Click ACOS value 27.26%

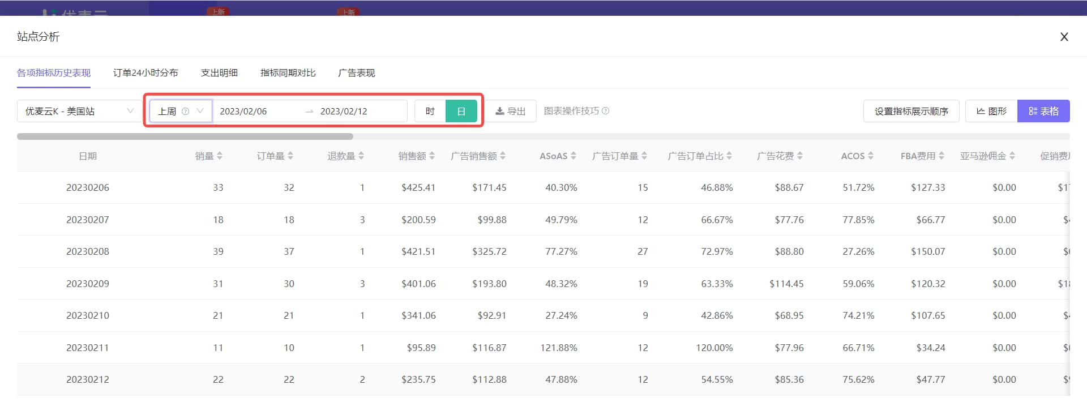[x=858, y=251]
